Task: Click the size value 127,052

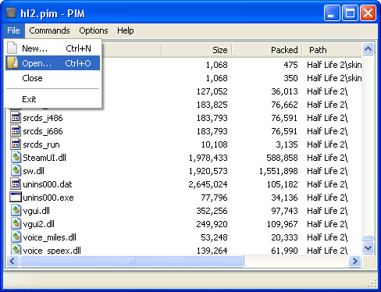Action: (212, 91)
